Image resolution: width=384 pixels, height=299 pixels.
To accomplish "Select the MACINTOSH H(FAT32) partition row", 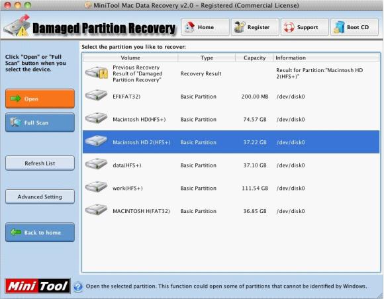I will point(231,211).
